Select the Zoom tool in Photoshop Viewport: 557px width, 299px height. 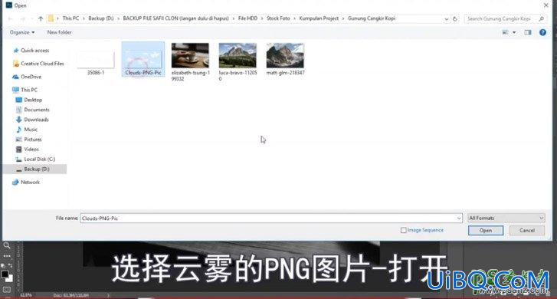point(6,245)
